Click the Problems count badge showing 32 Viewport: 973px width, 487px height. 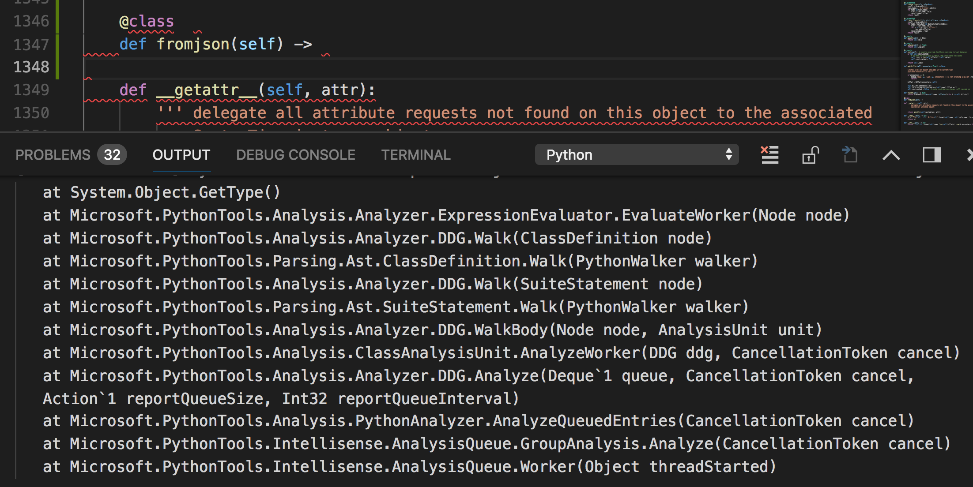click(112, 155)
